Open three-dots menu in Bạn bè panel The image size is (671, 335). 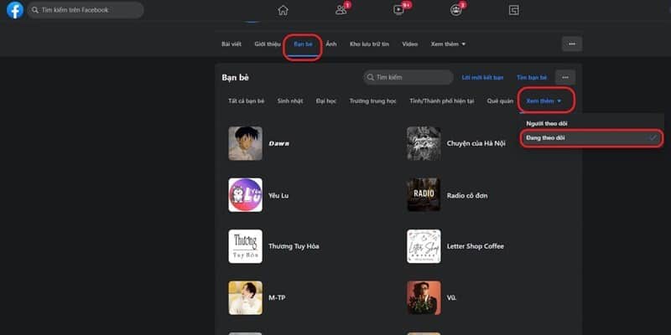[568, 77]
